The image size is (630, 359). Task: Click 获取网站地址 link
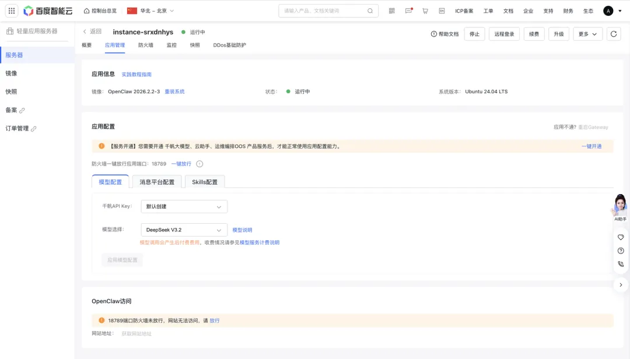point(136,334)
